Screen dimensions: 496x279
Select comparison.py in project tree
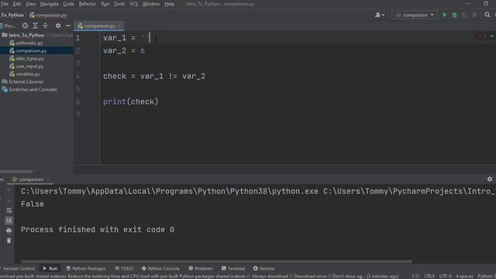[x=31, y=50]
